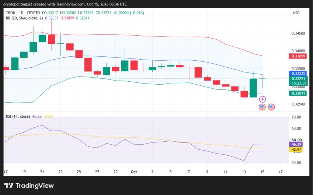Viewport: 313px width, 195px height.
Task: Click the close value C0.33221 in header
Action: pyautogui.click(x=103, y=13)
